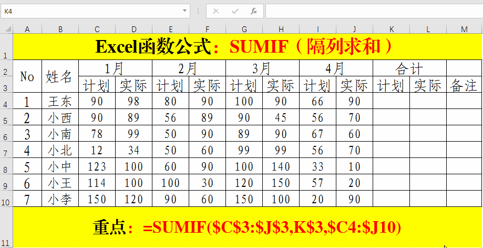Click the '备注' header cell
Screen dimensions: 483x248
pyautogui.click(x=465, y=84)
